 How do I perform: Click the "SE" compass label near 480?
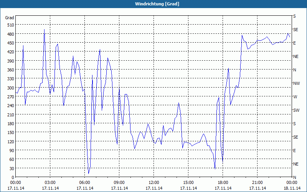click(295, 30)
